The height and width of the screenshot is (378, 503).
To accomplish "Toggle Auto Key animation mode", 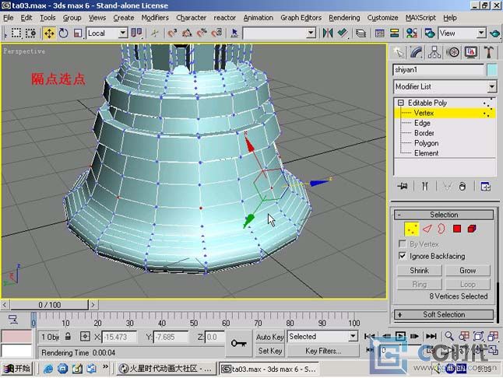I will [x=269, y=337].
